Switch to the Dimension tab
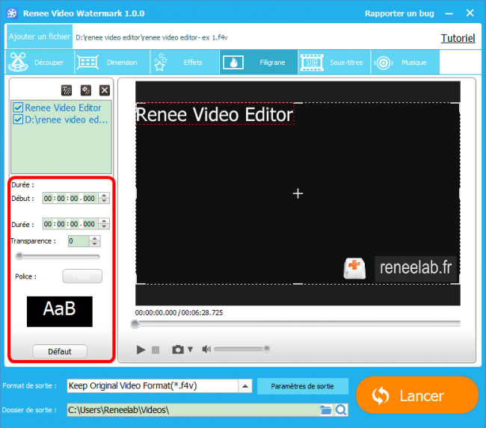The image size is (486, 428). tap(112, 62)
